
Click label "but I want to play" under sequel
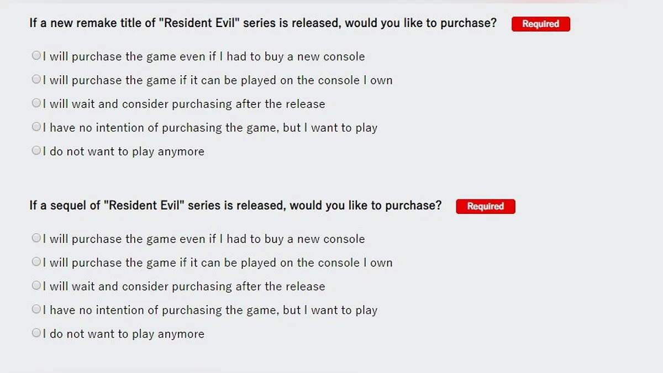click(330, 310)
